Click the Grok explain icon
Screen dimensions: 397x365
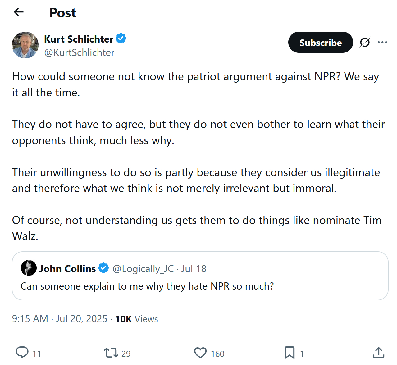(365, 42)
